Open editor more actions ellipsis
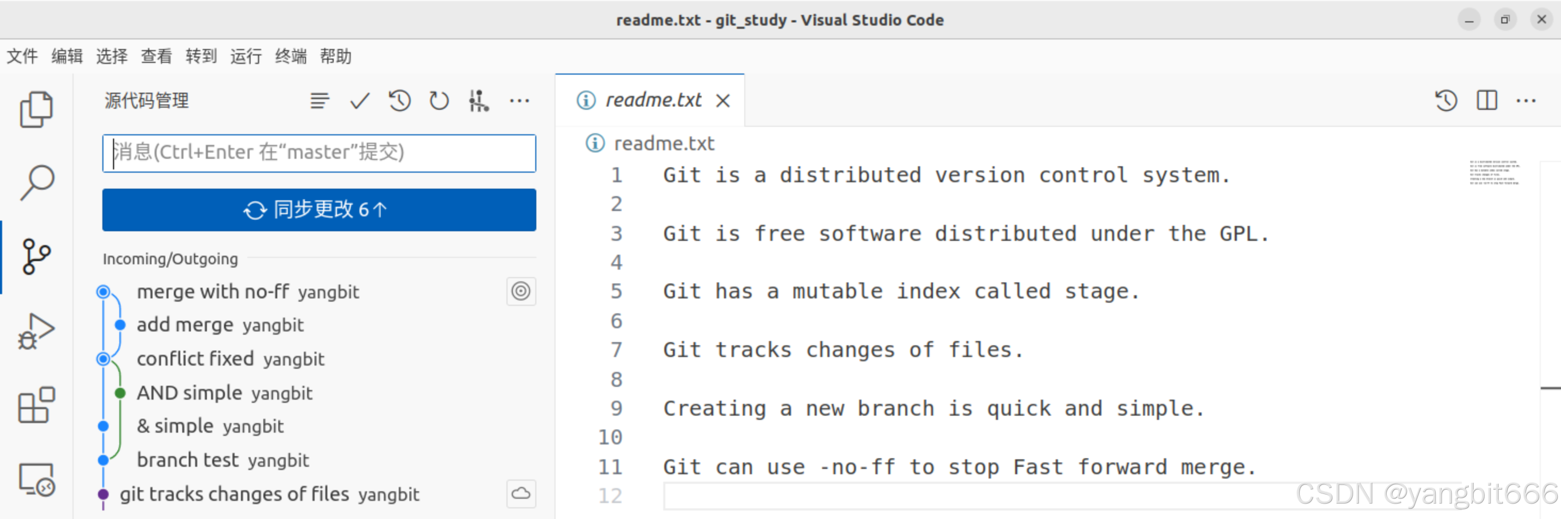Viewport: 1561px width, 519px height. 1526,101
